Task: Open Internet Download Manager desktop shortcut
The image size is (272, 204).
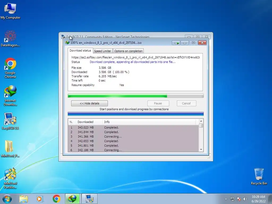Action: [x=10, y=95]
